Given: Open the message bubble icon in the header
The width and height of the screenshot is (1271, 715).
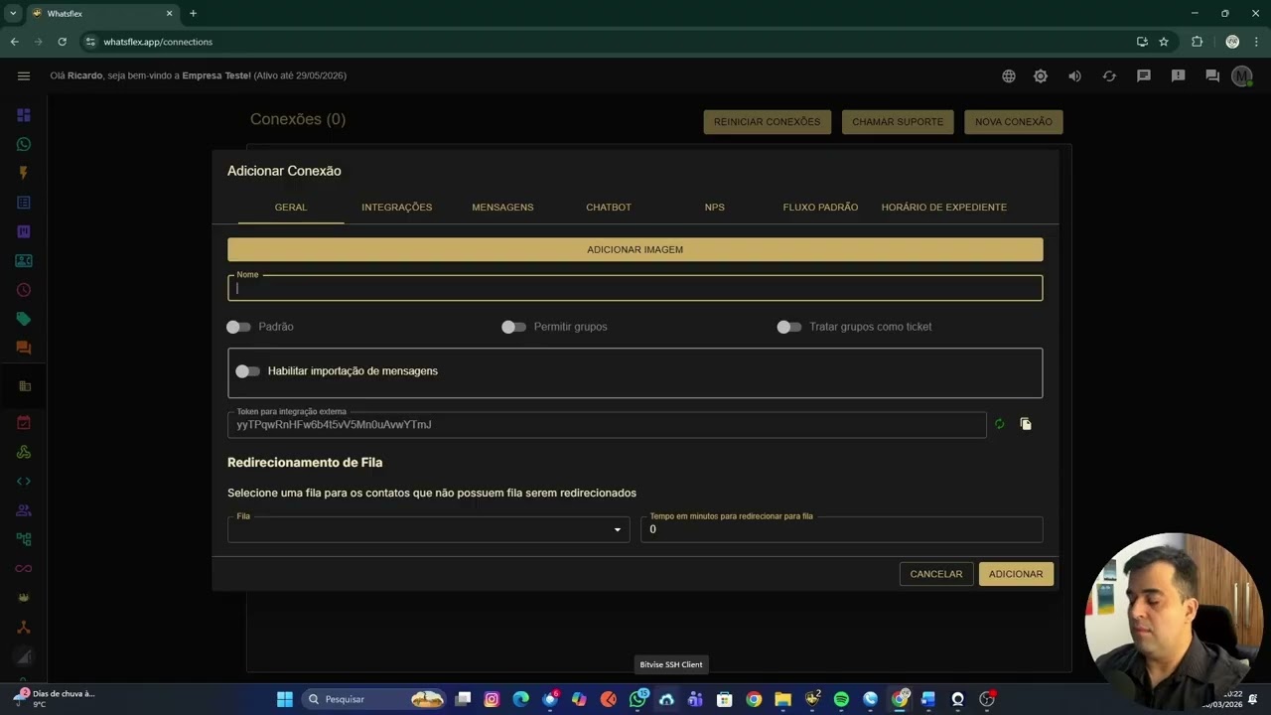Looking at the screenshot, I should click(1144, 75).
